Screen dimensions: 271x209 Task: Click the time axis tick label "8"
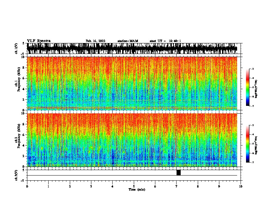(198, 186)
